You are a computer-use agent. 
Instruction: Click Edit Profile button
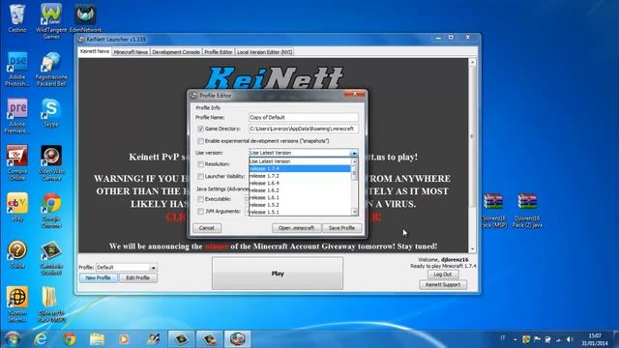137,278
